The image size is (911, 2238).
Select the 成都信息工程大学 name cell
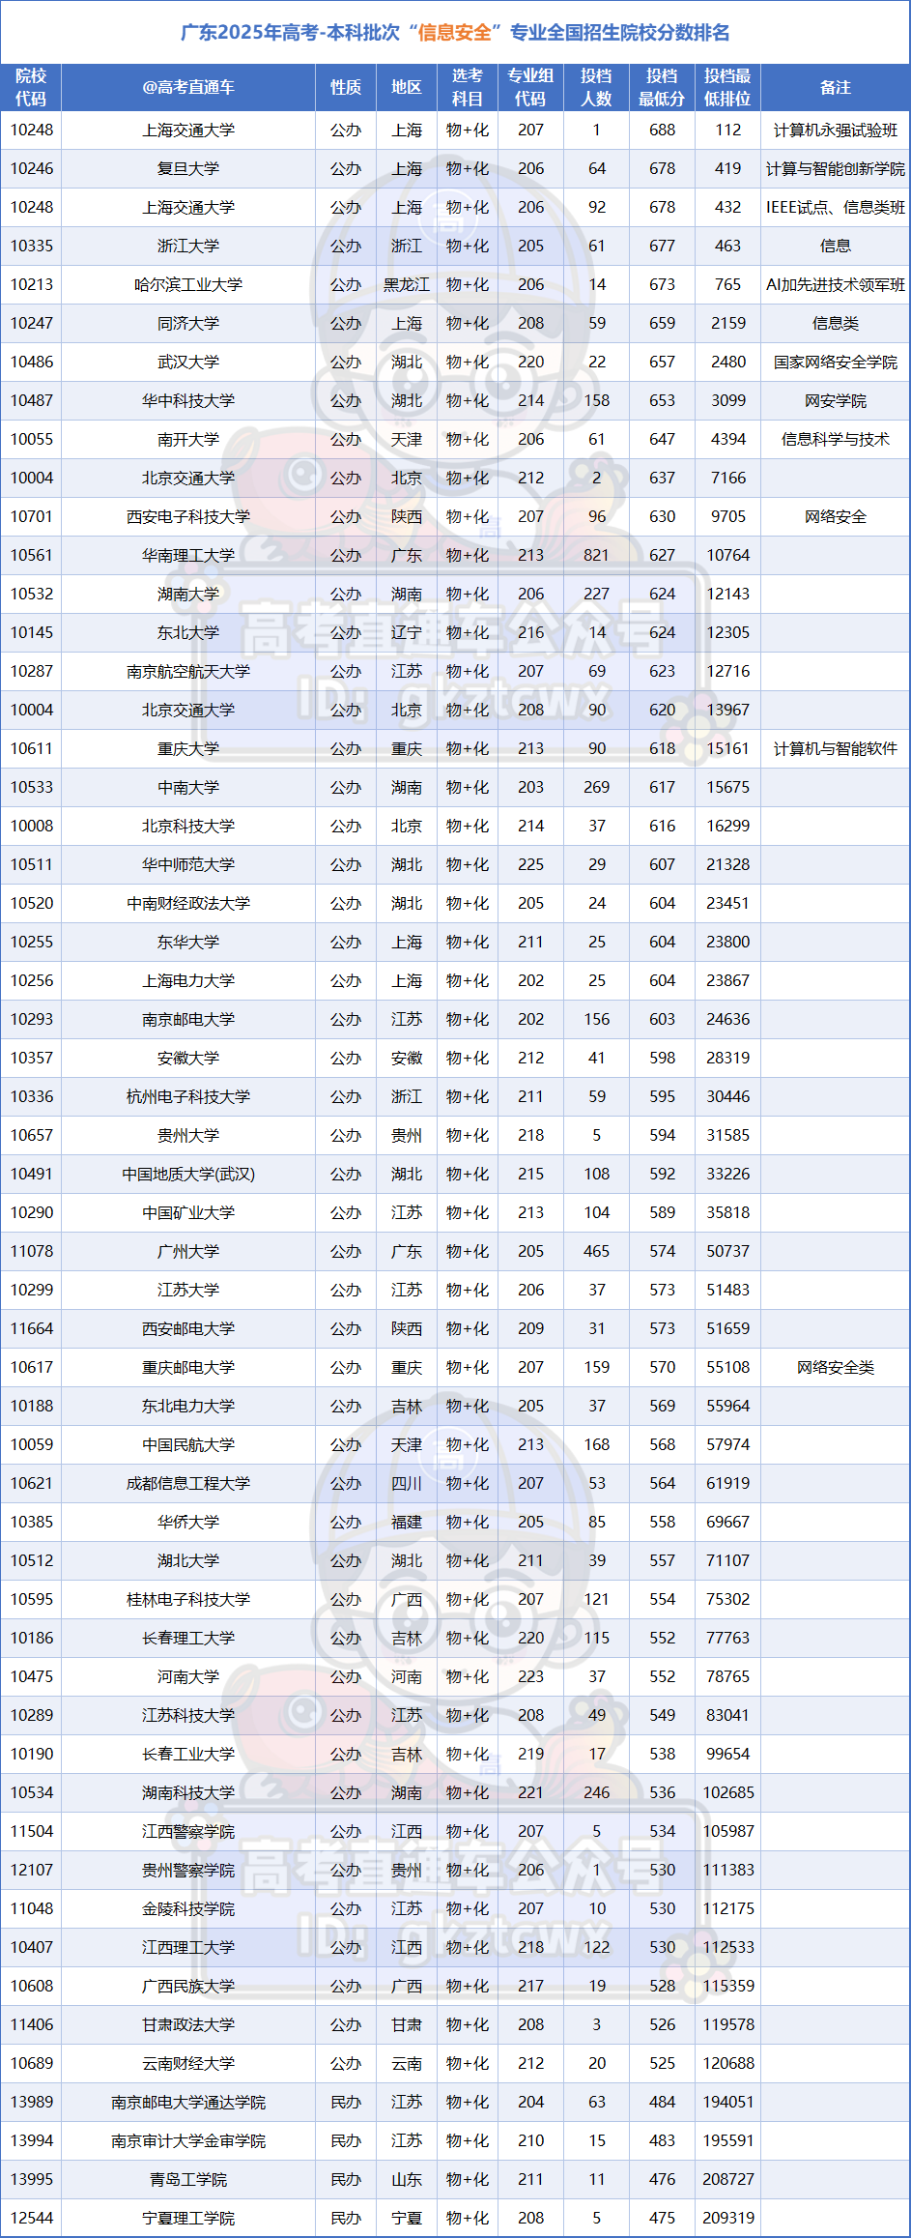pyautogui.click(x=188, y=1483)
